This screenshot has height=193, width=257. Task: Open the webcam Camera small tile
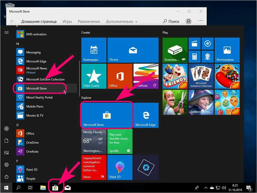208,57
